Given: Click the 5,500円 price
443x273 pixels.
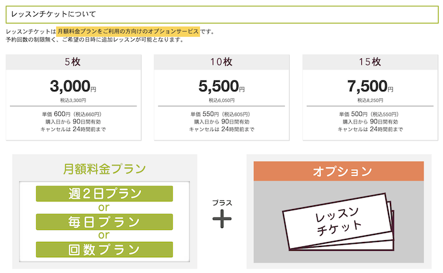Looking at the screenshot, I should tap(221, 86).
